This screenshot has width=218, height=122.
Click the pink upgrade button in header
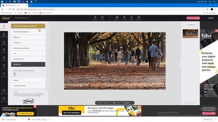tap(193, 18)
